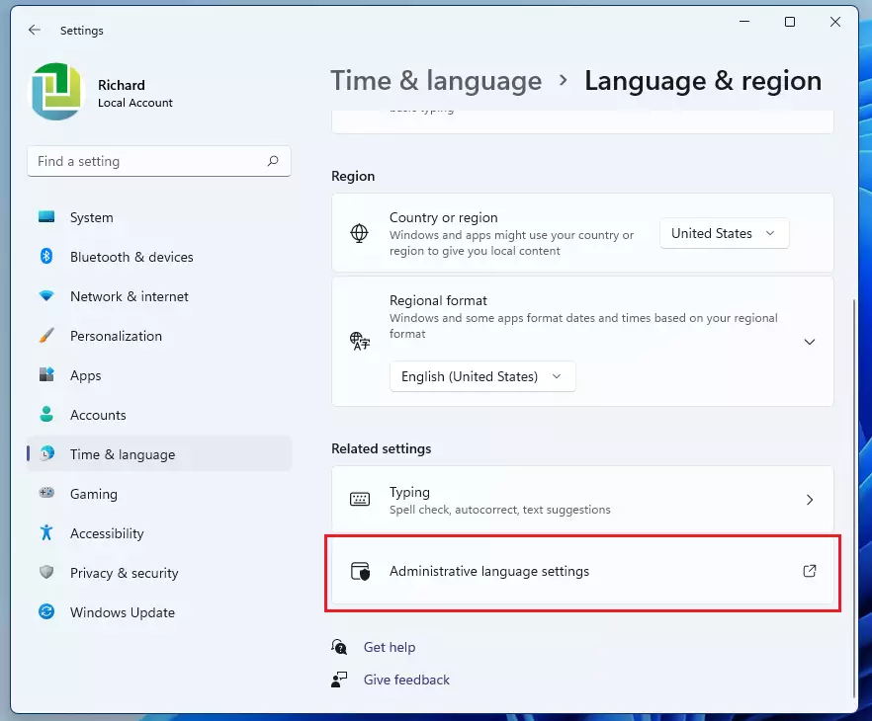Open the Apps category
Image resolution: width=872 pixels, height=721 pixels.
coord(159,375)
